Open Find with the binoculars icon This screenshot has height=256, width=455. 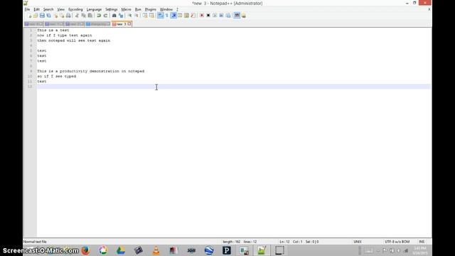click(x=114, y=16)
